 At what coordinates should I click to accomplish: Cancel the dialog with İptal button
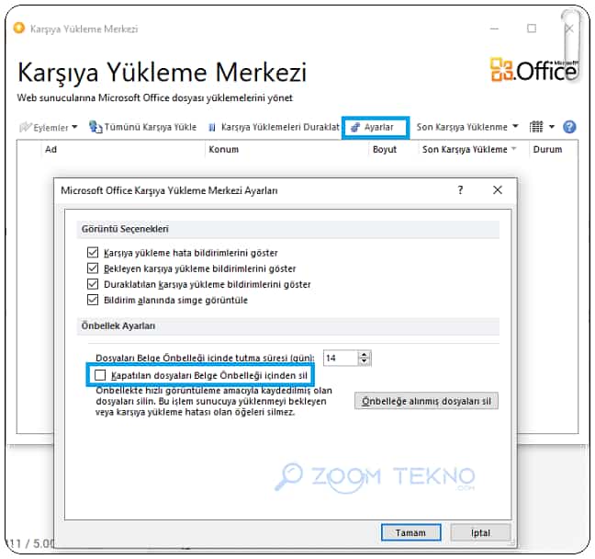pos(480,532)
